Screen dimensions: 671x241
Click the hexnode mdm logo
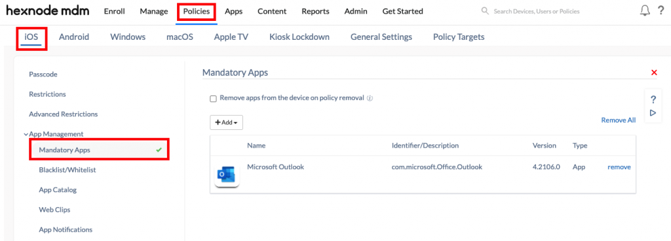[x=47, y=11]
